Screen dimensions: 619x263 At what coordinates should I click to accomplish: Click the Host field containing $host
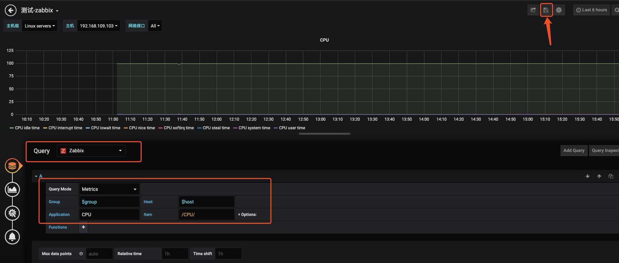(207, 202)
